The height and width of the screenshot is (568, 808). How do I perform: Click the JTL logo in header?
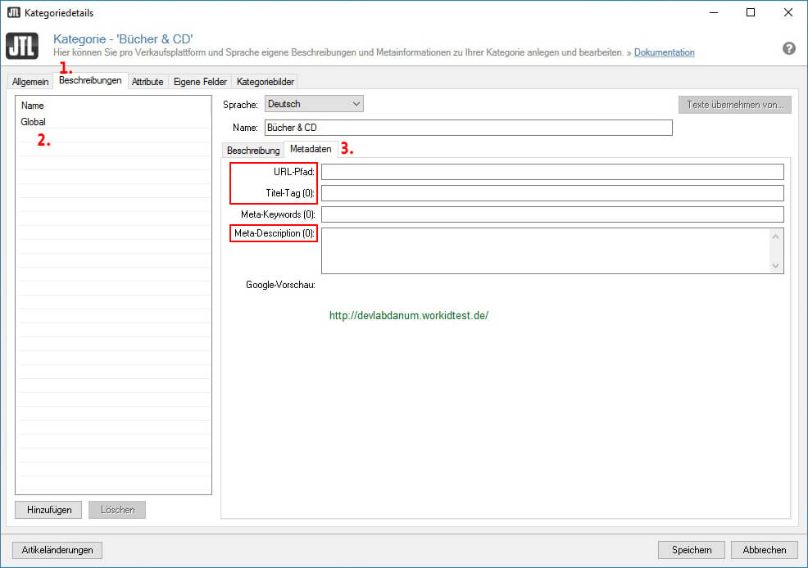pos(21,46)
